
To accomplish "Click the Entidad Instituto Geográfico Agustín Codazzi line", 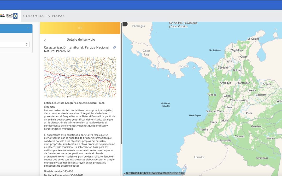I will tap(74, 103).
